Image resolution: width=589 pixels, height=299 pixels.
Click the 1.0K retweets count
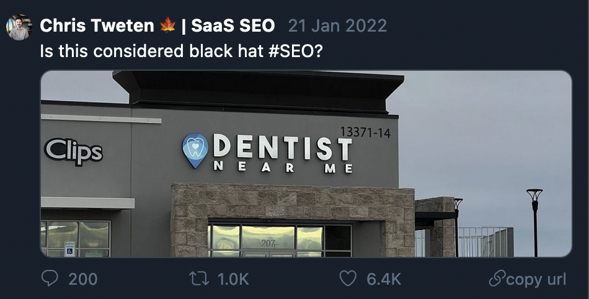pos(233,279)
